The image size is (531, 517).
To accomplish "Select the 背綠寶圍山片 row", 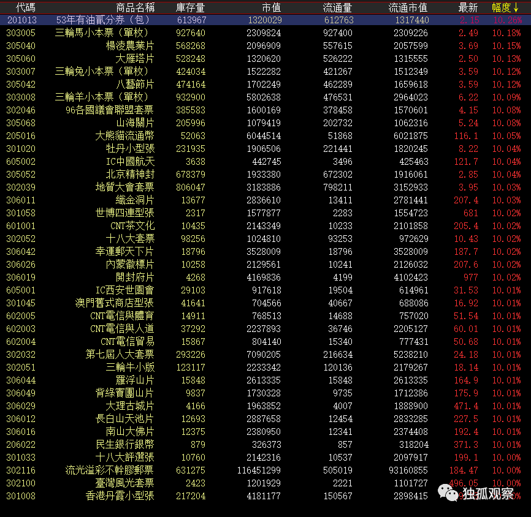I will [x=265, y=393].
